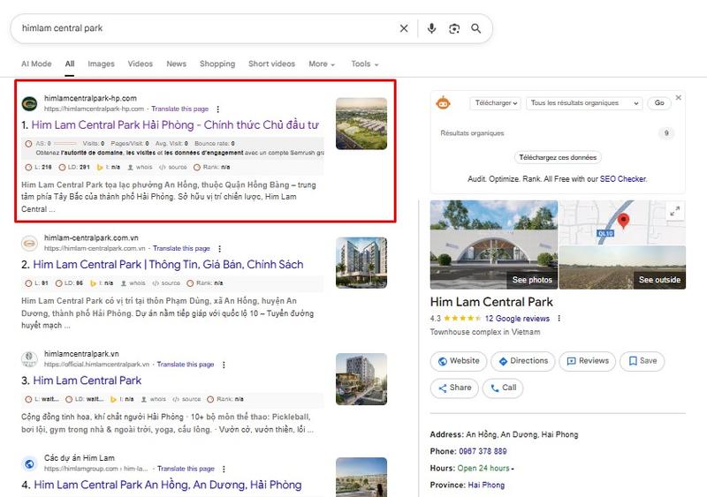
Task: Click Translate this page for himlamcentralpark-hp.com
Action: [180, 109]
